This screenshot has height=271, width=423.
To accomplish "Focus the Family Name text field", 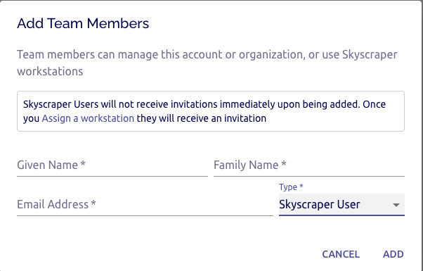I will [x=309, y=165].
